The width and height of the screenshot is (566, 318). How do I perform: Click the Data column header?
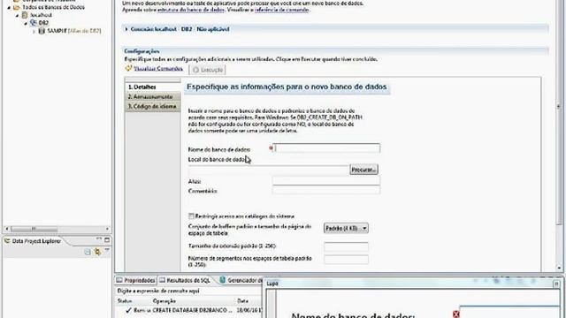click(243, 300)
